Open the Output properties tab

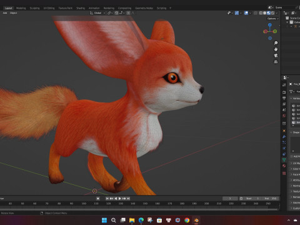(x=284, y=98)
